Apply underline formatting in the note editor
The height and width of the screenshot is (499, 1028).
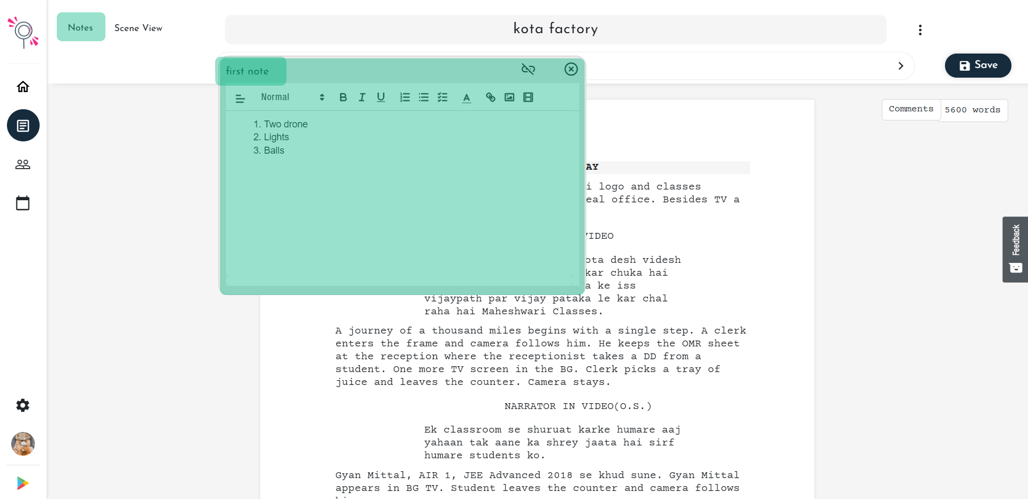pyautogui.click(x=381, y=97)
